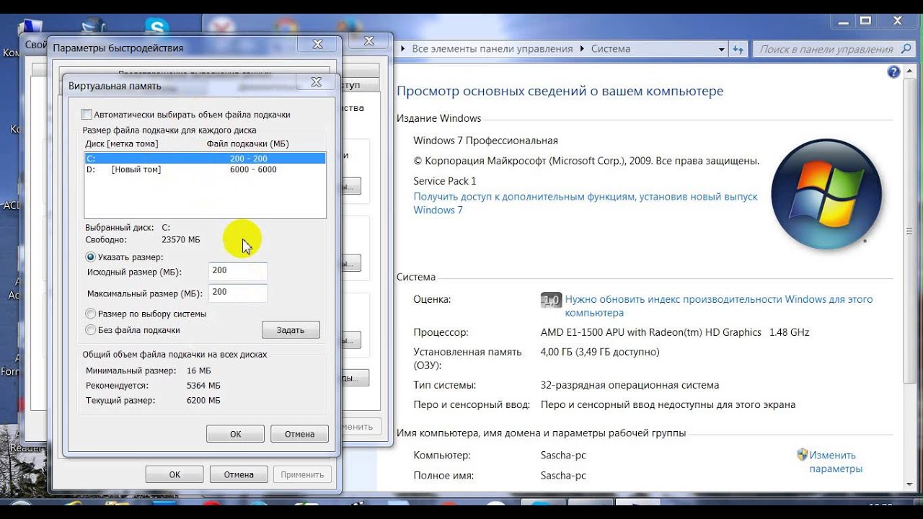
Task: Expand arrow before Все элементы панели управления
Action: [x=404, y=49]
